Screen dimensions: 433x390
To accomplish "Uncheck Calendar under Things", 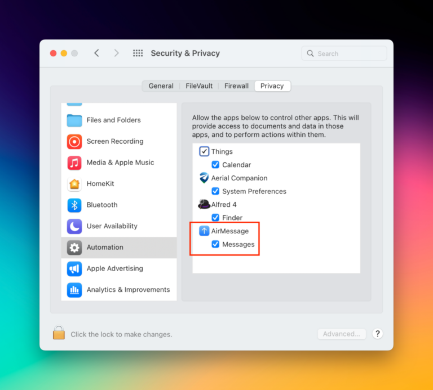I will tap(215, 165).
